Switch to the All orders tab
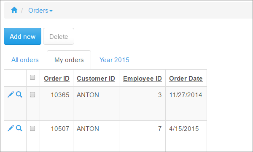 (25, 60)
